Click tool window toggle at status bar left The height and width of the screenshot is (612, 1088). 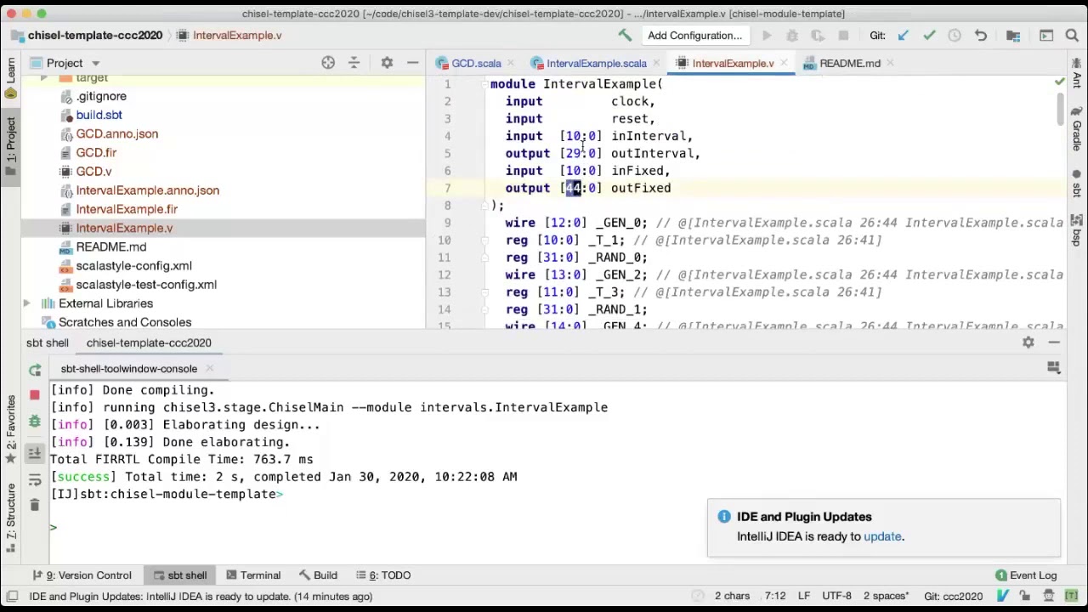coord(11,596)
